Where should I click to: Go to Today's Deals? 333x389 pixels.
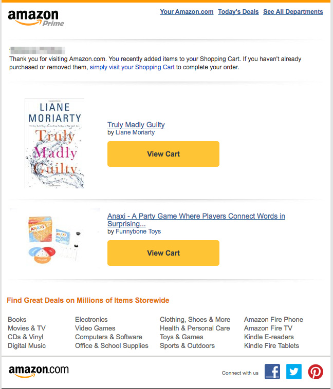[238, 12]
